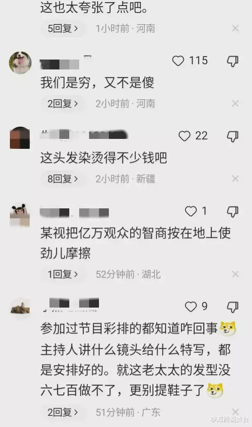This screenshot has height=427, width=252.
Task: Expand 2回复 under the 广东 comment
Action: (63, 412)
